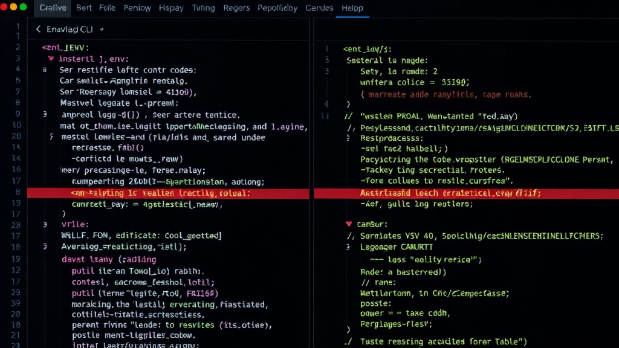Open the Hspay menu
The image size is (619, 348).
[x=171, y=8]
